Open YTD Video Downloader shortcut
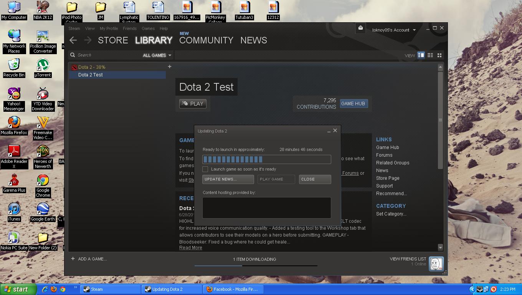 43,99
